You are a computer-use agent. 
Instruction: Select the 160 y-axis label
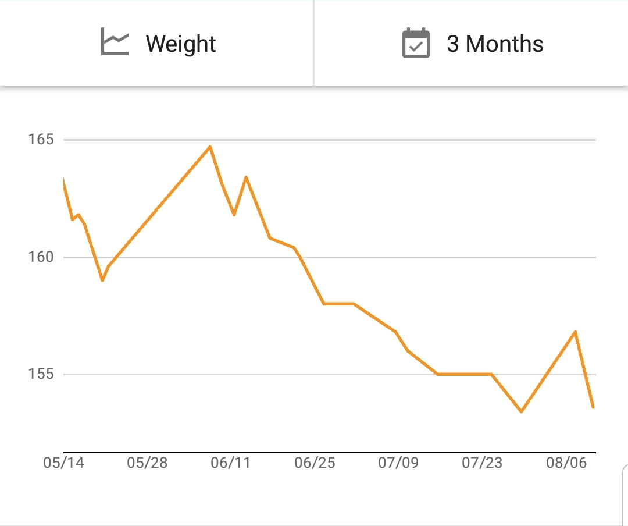[41, 257]
